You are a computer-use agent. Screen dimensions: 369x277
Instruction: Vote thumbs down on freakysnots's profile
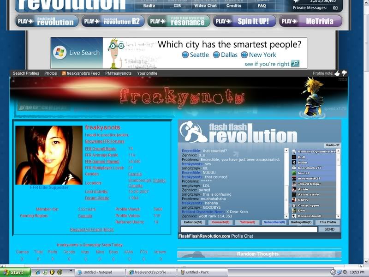pyautogui.click(x=344, y=73)
